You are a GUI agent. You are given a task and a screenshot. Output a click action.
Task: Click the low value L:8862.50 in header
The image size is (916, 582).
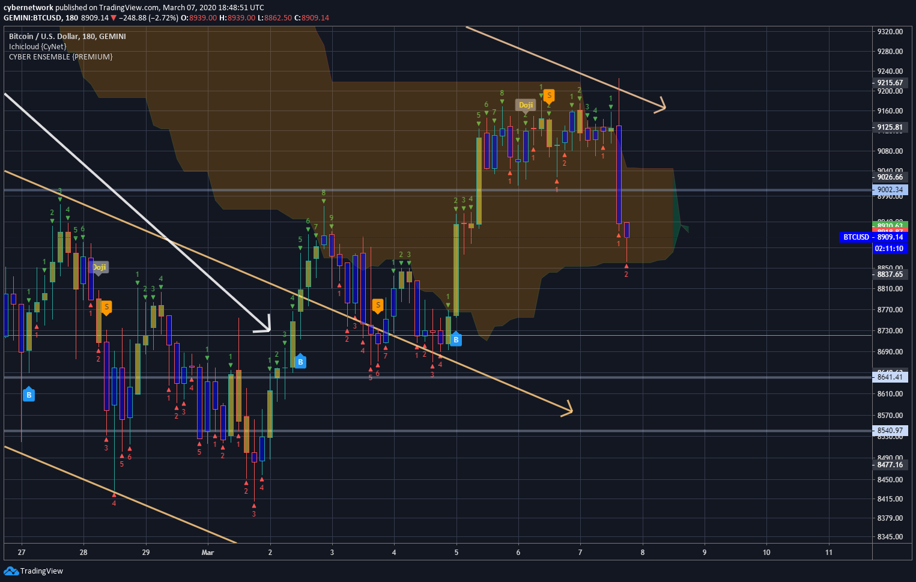pyautogui.click(x=275, y=18)
